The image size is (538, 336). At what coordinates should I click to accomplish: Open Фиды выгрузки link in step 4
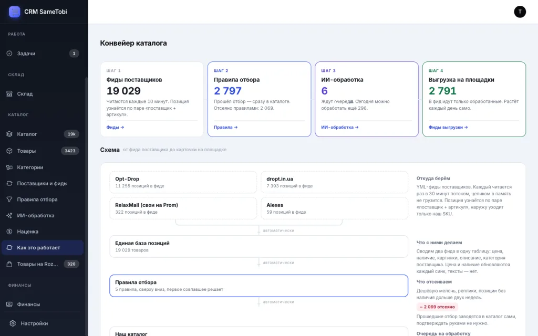point(448,127)
